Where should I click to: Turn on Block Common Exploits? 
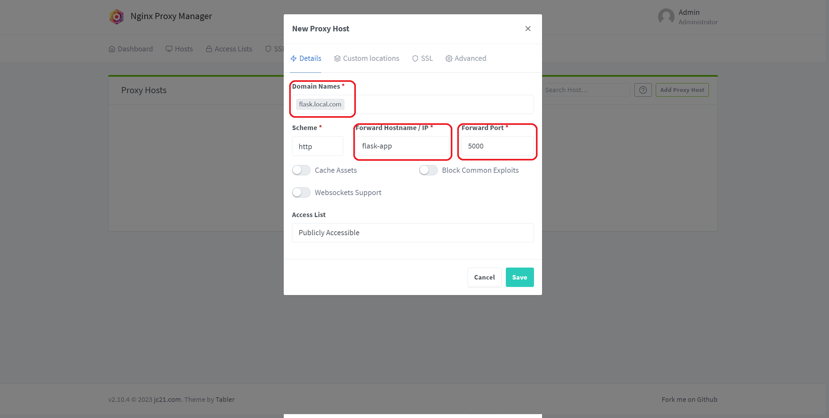point(428,170)
